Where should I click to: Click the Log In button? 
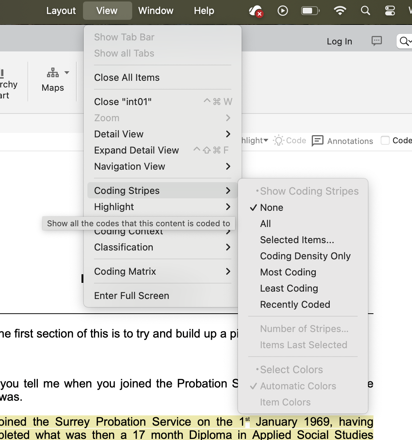tap(339, 42)
